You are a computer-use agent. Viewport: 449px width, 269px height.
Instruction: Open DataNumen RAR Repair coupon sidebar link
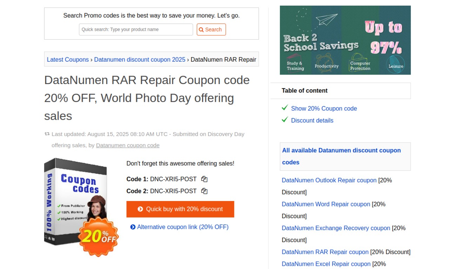coord(325,252)
